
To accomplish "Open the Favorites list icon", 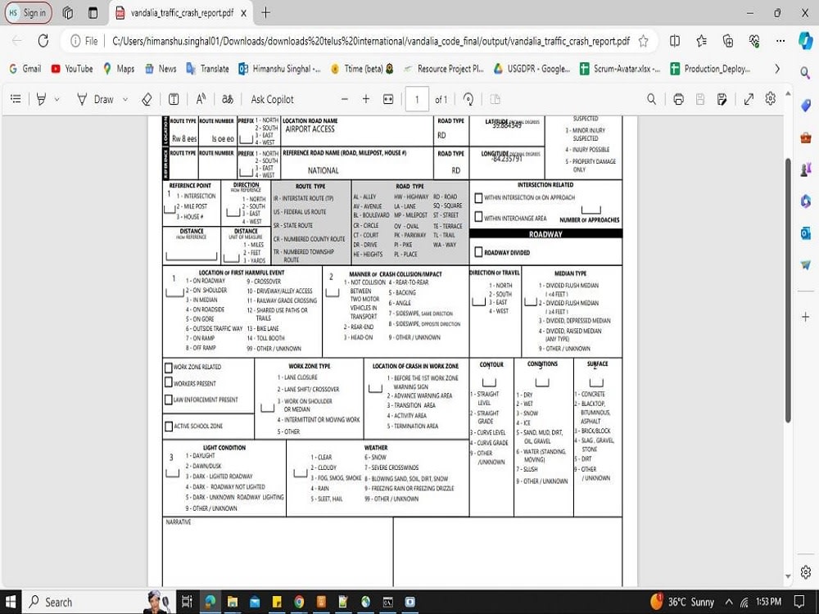I will [702, 41].
